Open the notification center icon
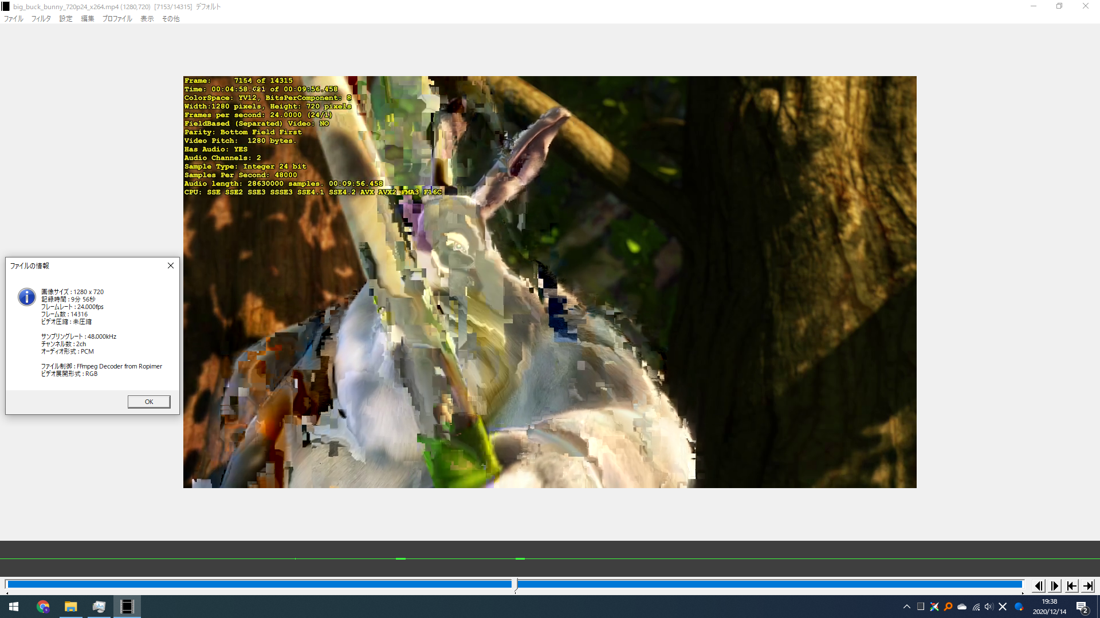The image size is (1100, 618). pos(1082,607)
